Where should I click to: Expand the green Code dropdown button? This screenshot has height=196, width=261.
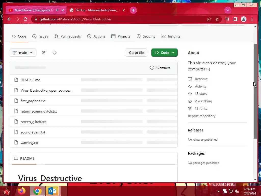click(164, 53)
